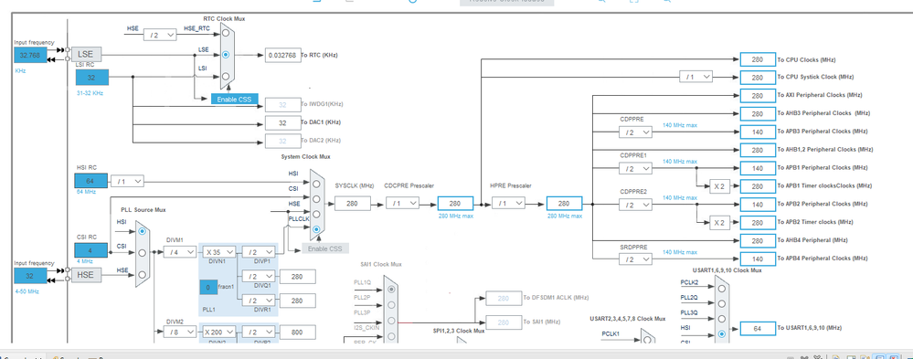Select PLL2P in SAI1 Clock Mux

(x=391, y=304)
